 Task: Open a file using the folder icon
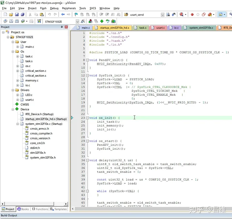[11, 15]
